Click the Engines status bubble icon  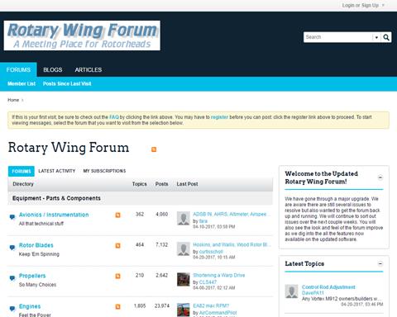pos(12,309)
